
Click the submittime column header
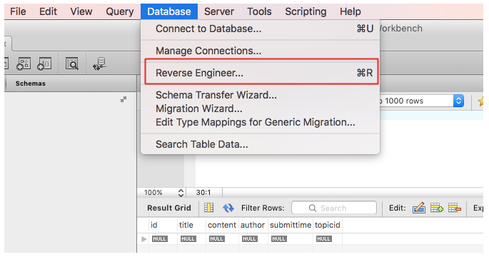[x=291, y=225]
